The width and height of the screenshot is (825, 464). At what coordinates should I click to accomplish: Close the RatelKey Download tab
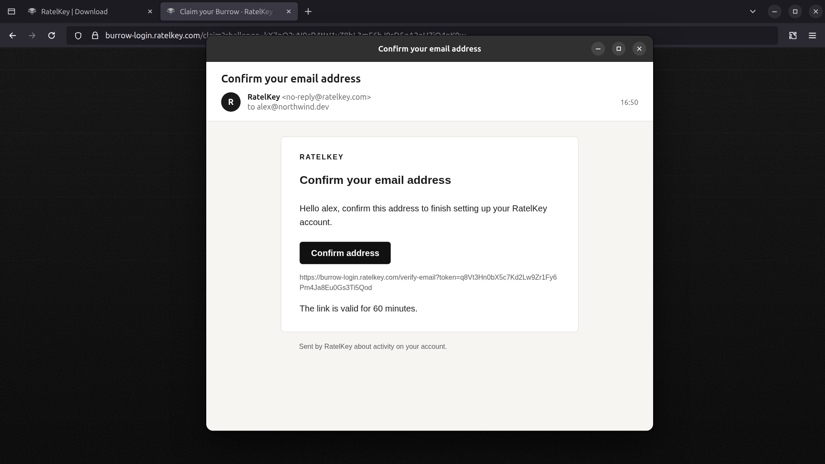(x=150, y=12)
